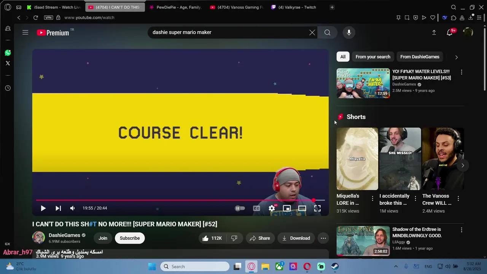Start voice search with the microphone
This screenshot has width=487, height=274.
pyautogui.click(x=349, y=32)
